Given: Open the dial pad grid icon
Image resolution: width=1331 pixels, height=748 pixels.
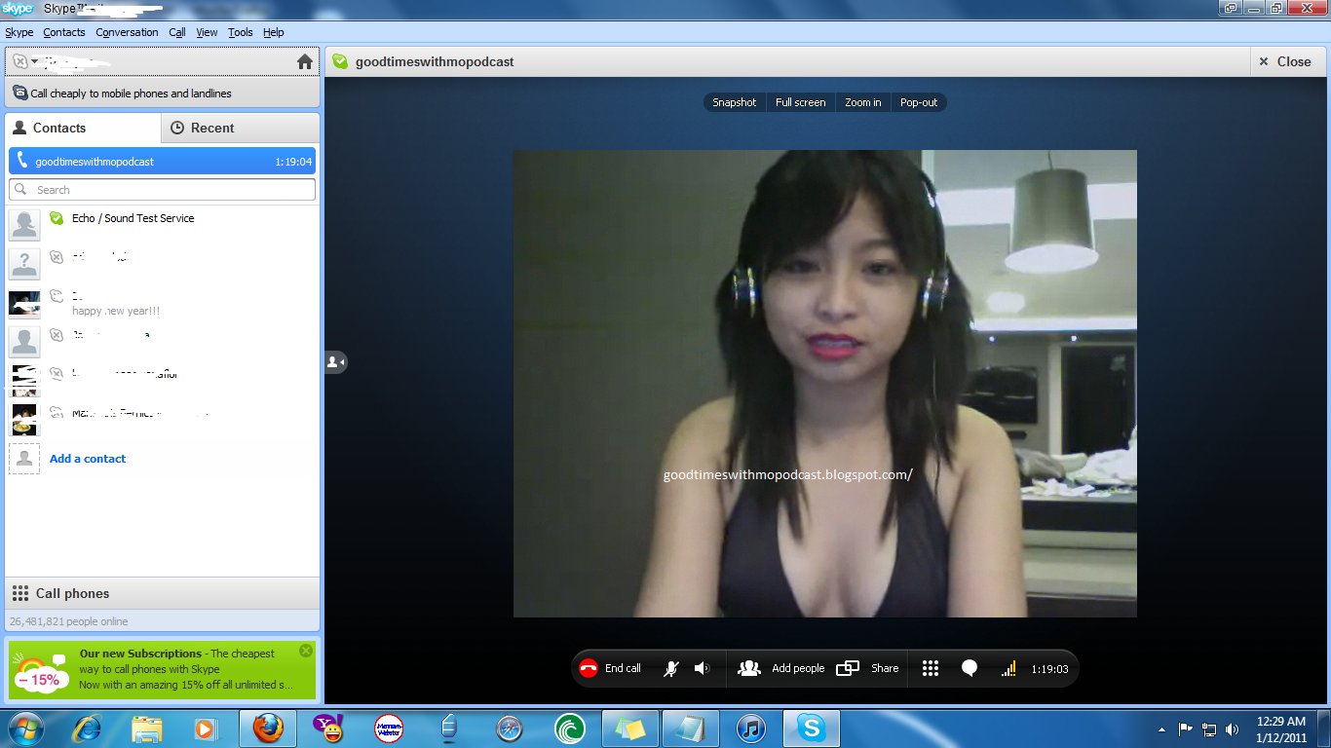Looking at the screenshot, I should click(x=931, y=668).
